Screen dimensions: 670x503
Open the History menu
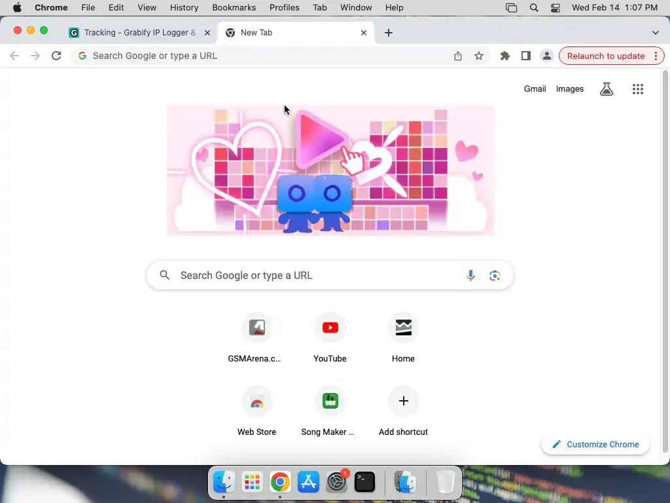pos(184,8)
